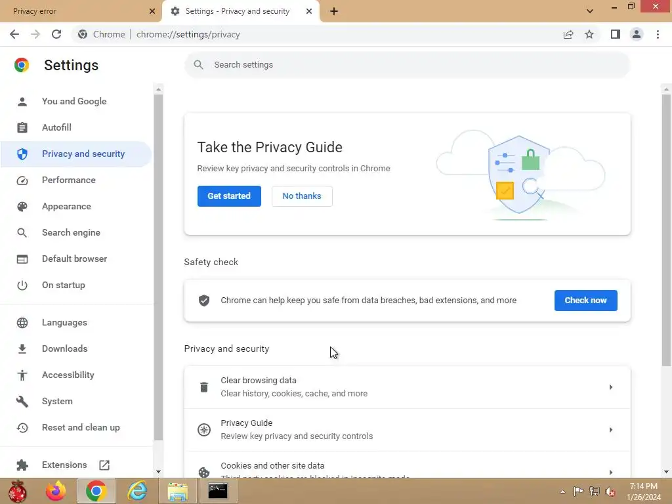
Task: Open the profile avatar icon
Action: tap(637, 34)
